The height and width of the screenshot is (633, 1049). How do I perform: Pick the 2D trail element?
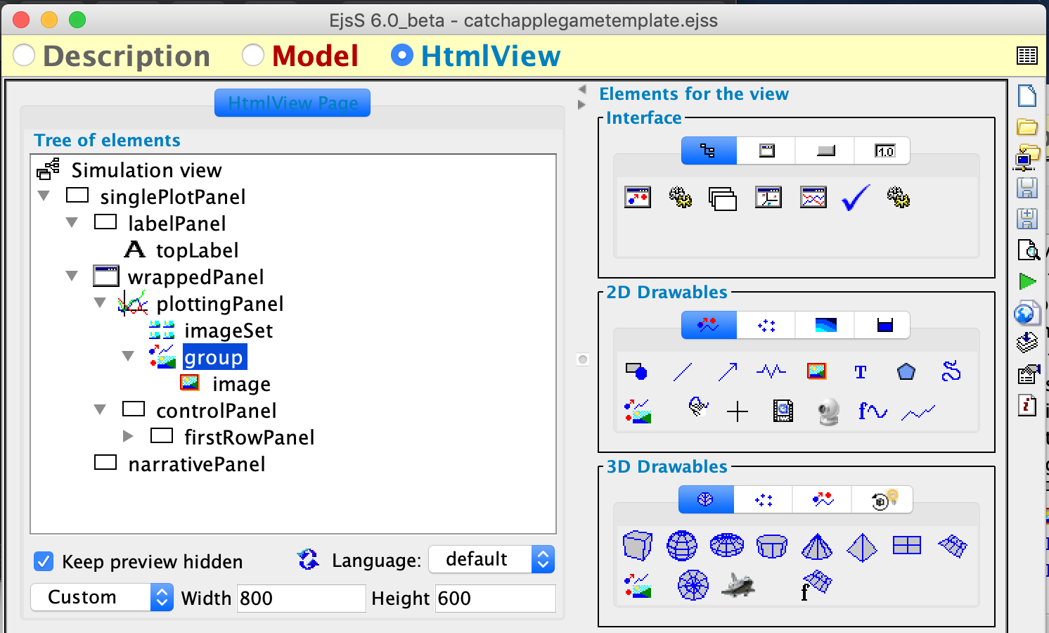tap(919, 412)
